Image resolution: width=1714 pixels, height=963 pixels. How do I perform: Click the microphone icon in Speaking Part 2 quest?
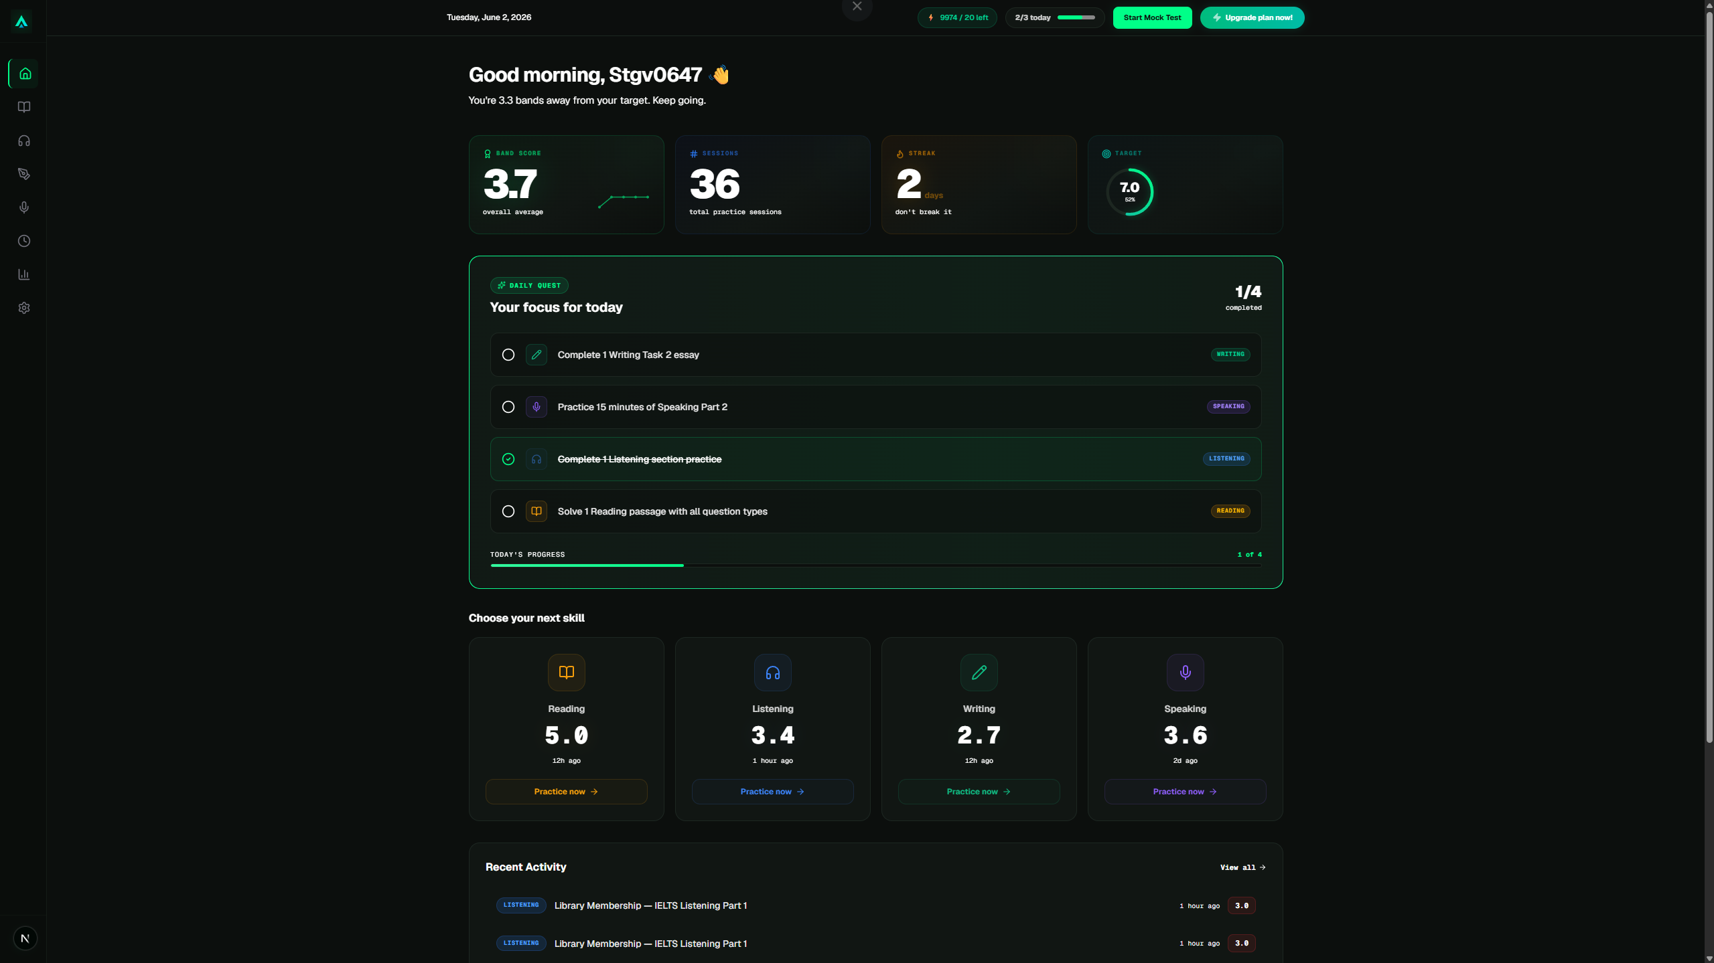pos(537,407)
